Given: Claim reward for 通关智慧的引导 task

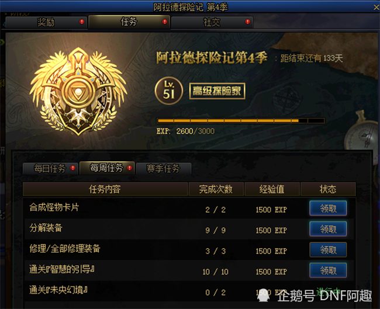Looking at the screenshot, I should pyautogui.click(x=328, y=270).
